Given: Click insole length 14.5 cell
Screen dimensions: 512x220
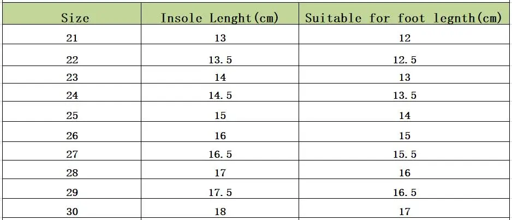Looking at the screenshot, I should (x=220, y=95).
